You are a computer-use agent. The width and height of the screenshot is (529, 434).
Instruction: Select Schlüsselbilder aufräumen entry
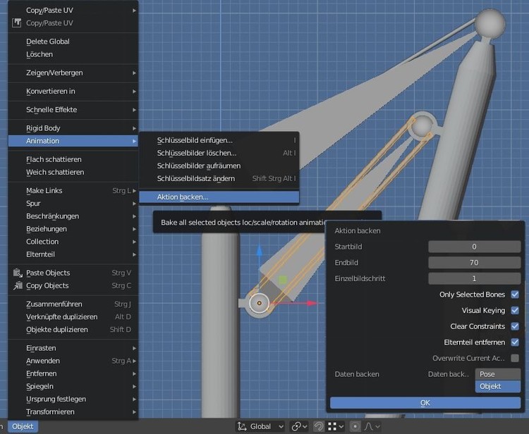(x=219, y=166)
